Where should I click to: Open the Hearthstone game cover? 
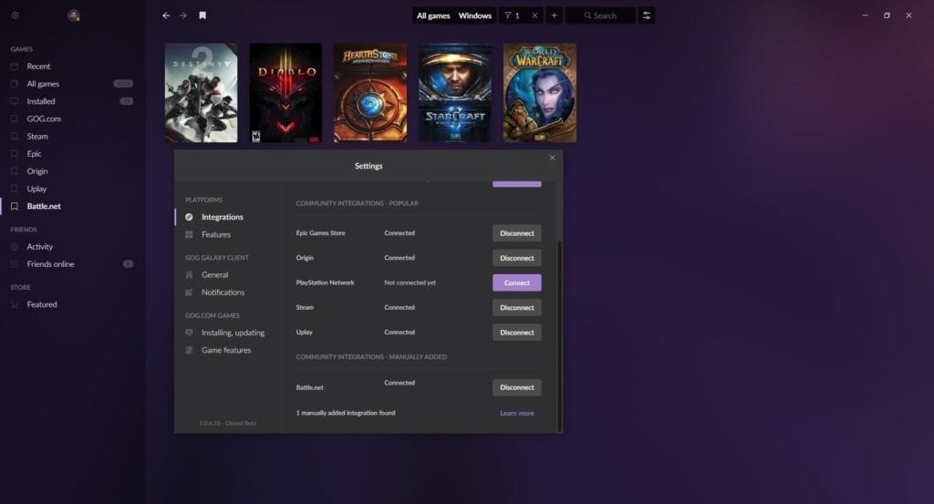(370, 93)
